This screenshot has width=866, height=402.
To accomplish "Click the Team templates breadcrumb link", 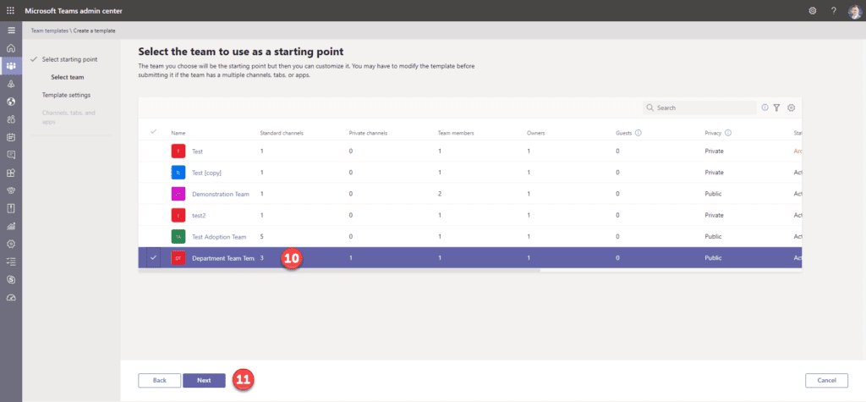I will (50, 30).
